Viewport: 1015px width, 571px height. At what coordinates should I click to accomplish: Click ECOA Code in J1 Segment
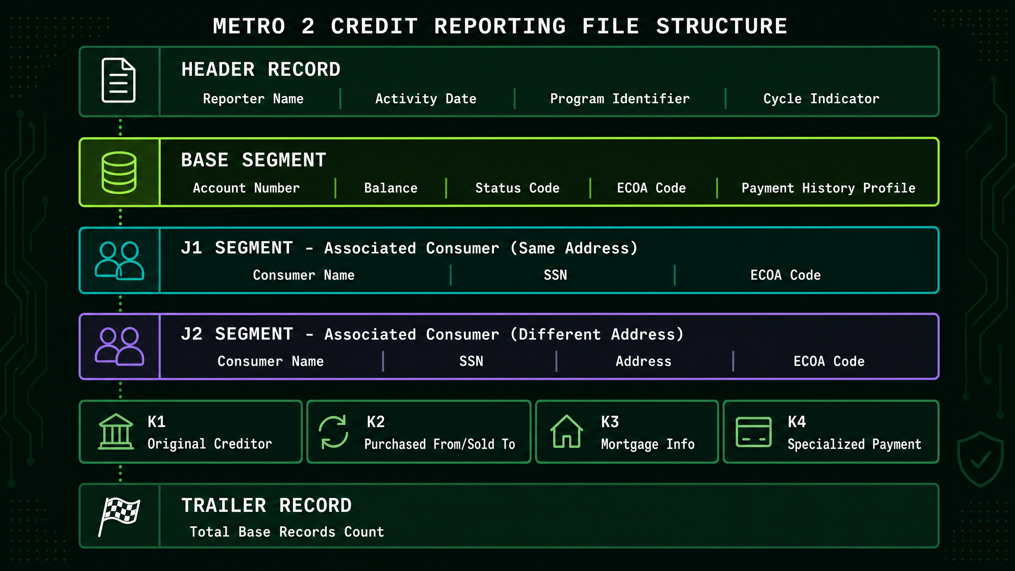tap(785, 275)
